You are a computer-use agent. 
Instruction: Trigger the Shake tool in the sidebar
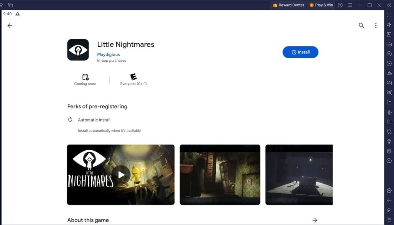pyautogui.click(x=389, y=131)
